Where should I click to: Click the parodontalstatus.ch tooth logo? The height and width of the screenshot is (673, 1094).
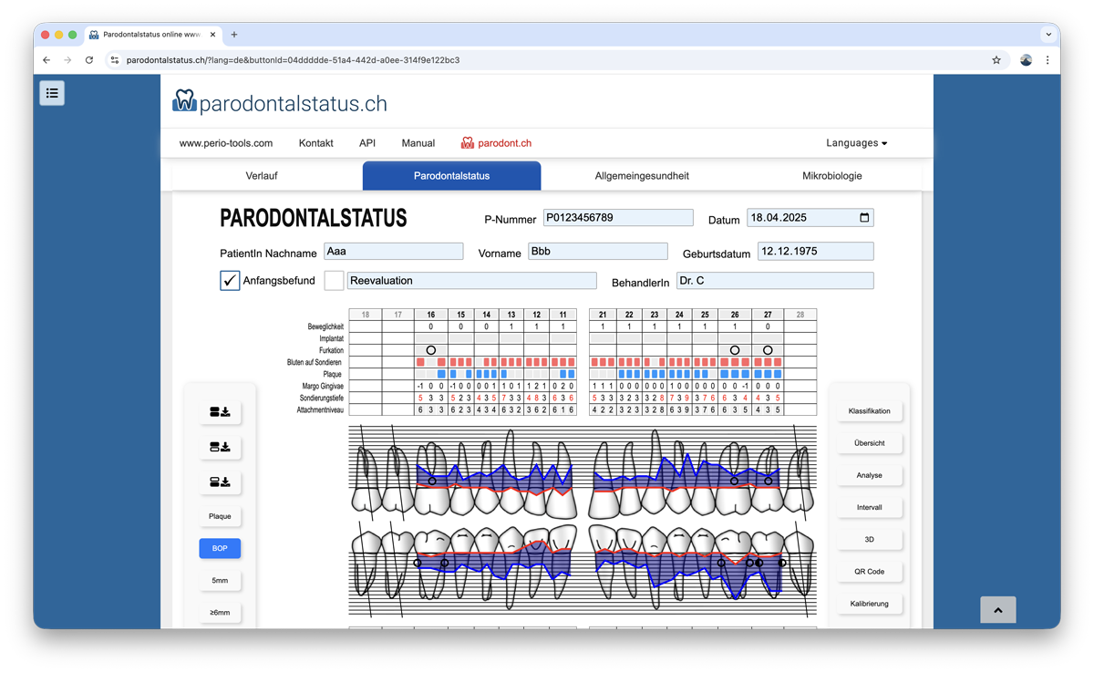(x=184, y=101)
